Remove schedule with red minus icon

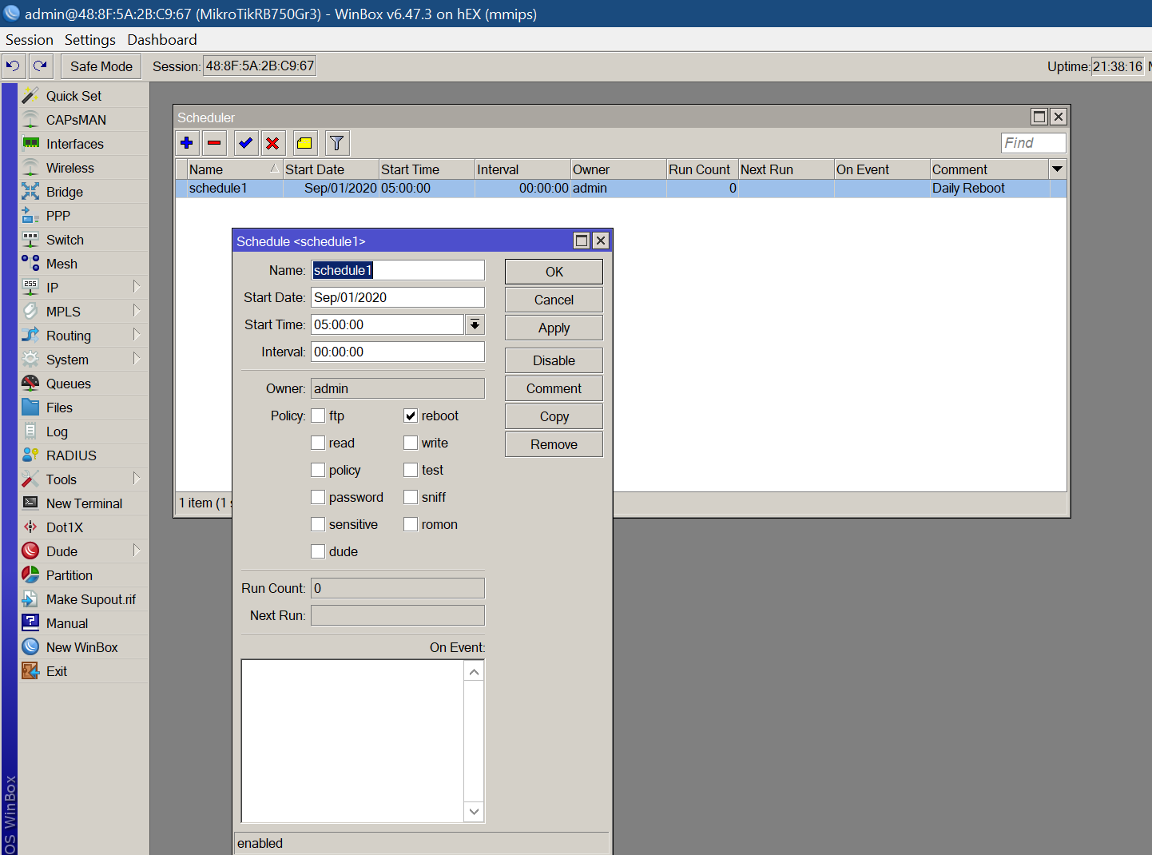[214, 143]
